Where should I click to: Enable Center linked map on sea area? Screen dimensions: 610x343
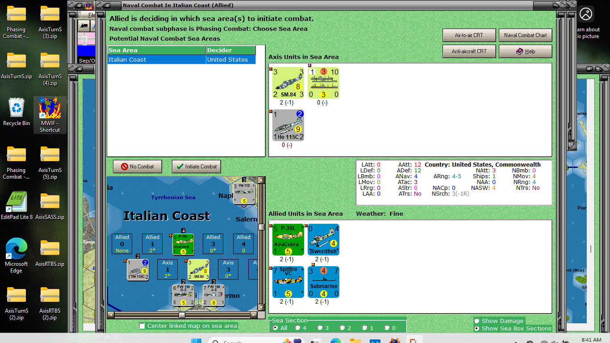coord(142,326)
